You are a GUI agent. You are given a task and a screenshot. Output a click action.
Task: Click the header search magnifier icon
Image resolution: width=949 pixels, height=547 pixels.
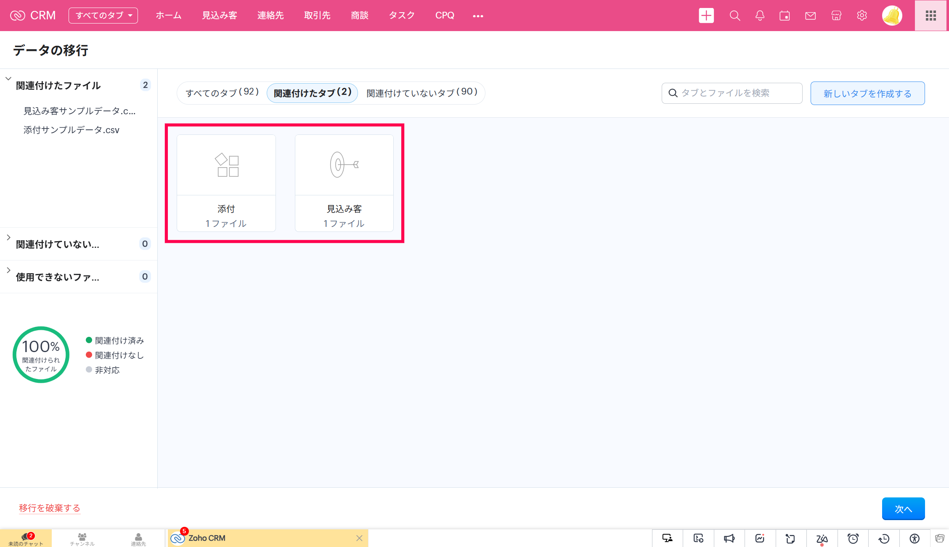tap(734, 16)
